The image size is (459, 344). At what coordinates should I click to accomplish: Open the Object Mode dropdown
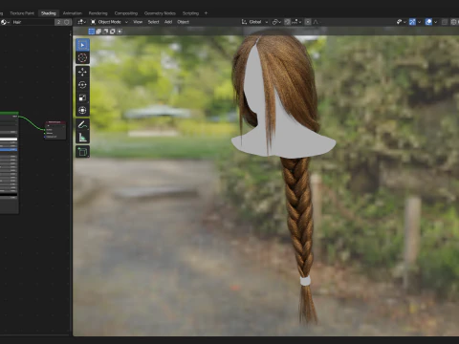109,22
